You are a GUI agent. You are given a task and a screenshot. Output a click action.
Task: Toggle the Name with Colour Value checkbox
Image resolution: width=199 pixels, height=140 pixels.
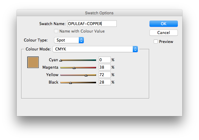pyautogui.click(x=56, y=31)
